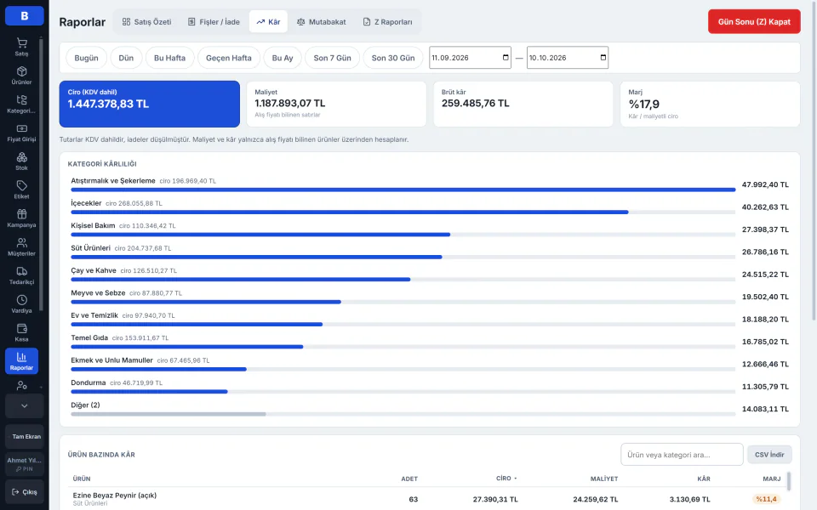Image resolution: width=817 pixels, height=510 pixels.
Task: Choose the Bu Ay preset
Action: point(283,58)
